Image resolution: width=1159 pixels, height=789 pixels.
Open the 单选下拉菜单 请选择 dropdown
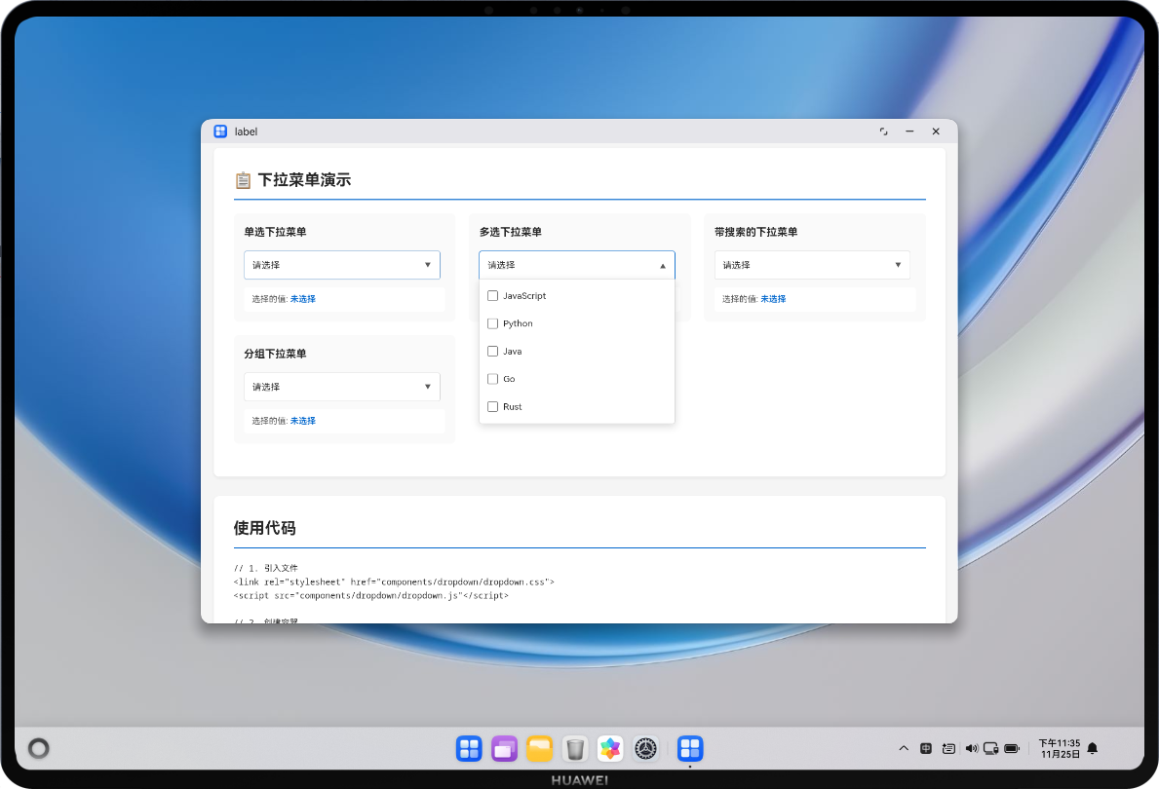pyautogui.click(x=341, y=264)
